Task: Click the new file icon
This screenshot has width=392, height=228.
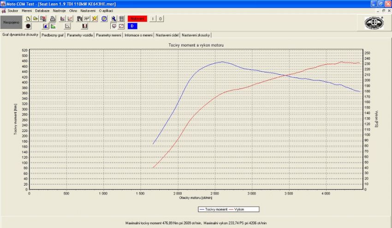Action: 28,18
